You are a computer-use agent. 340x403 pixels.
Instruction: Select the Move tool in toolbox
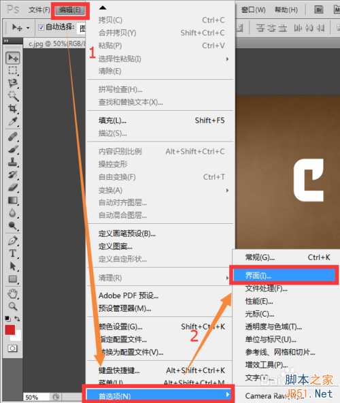[x=13, y=58]
